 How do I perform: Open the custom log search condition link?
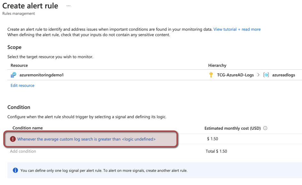pos(86,139)
